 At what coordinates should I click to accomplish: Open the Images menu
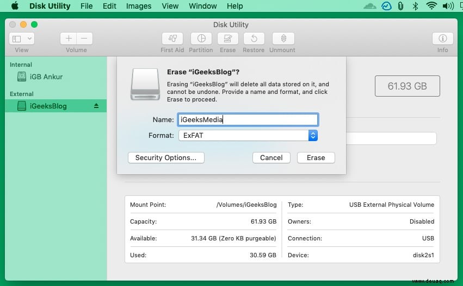pyautogui.click(x=139, y=6)
